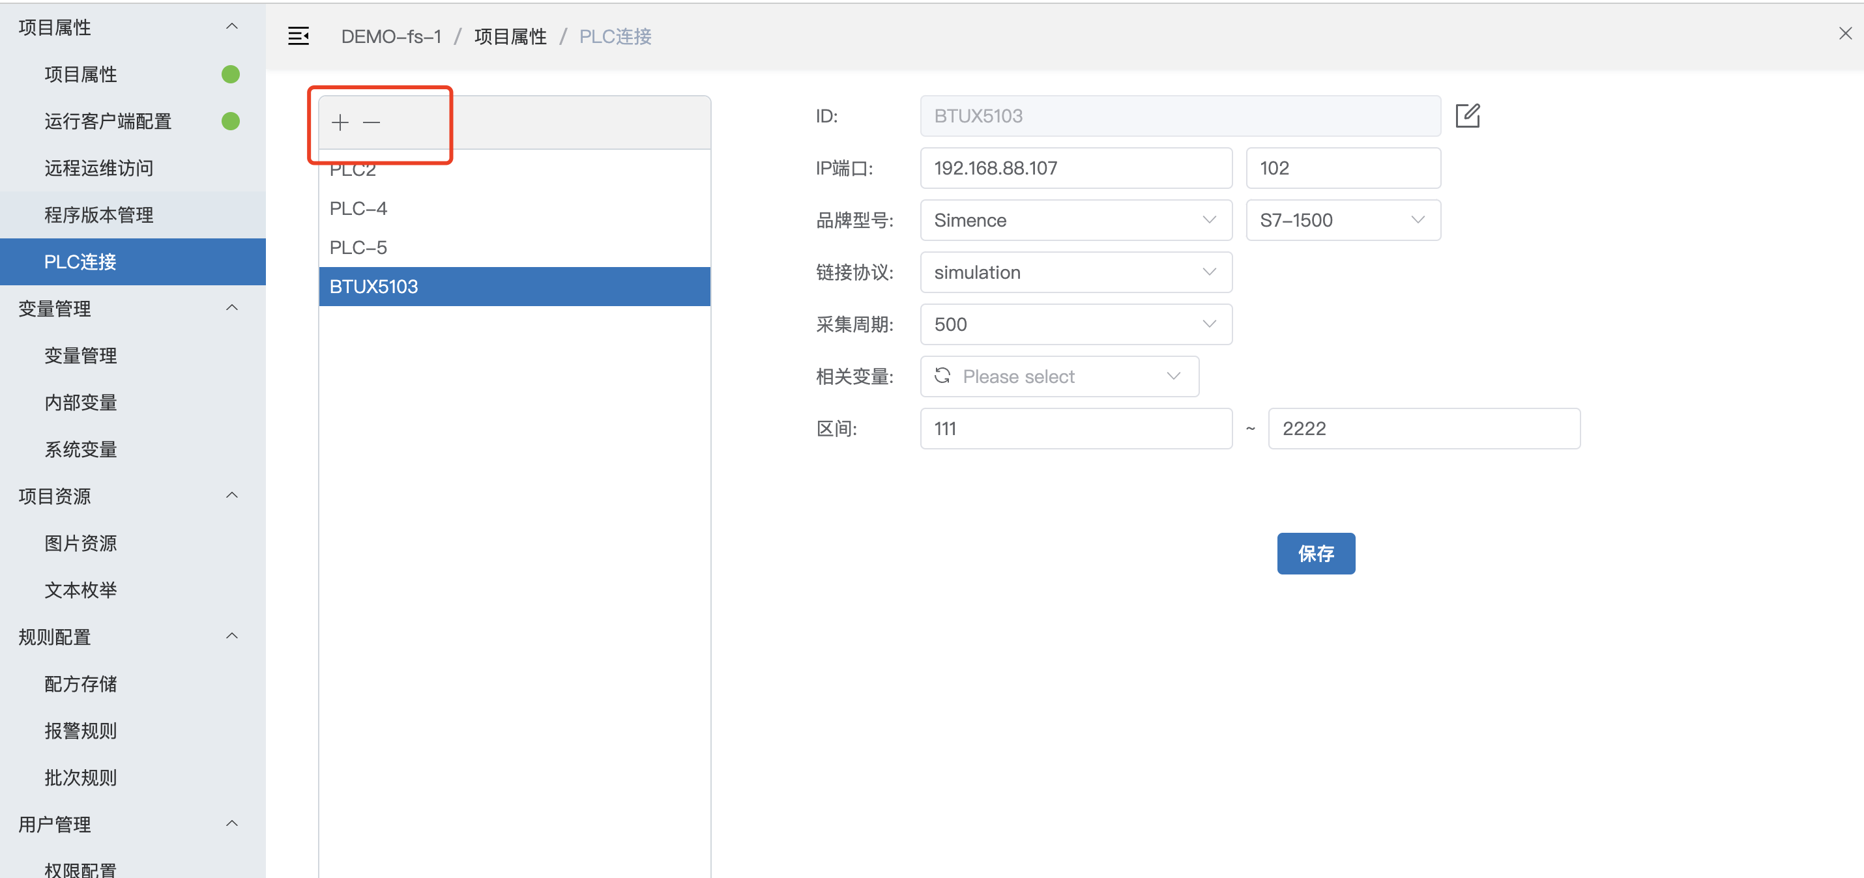Select PLC-4 in the connection list
The width and height of the screenshot is (1864, 878).
click(x=358, y=208)
